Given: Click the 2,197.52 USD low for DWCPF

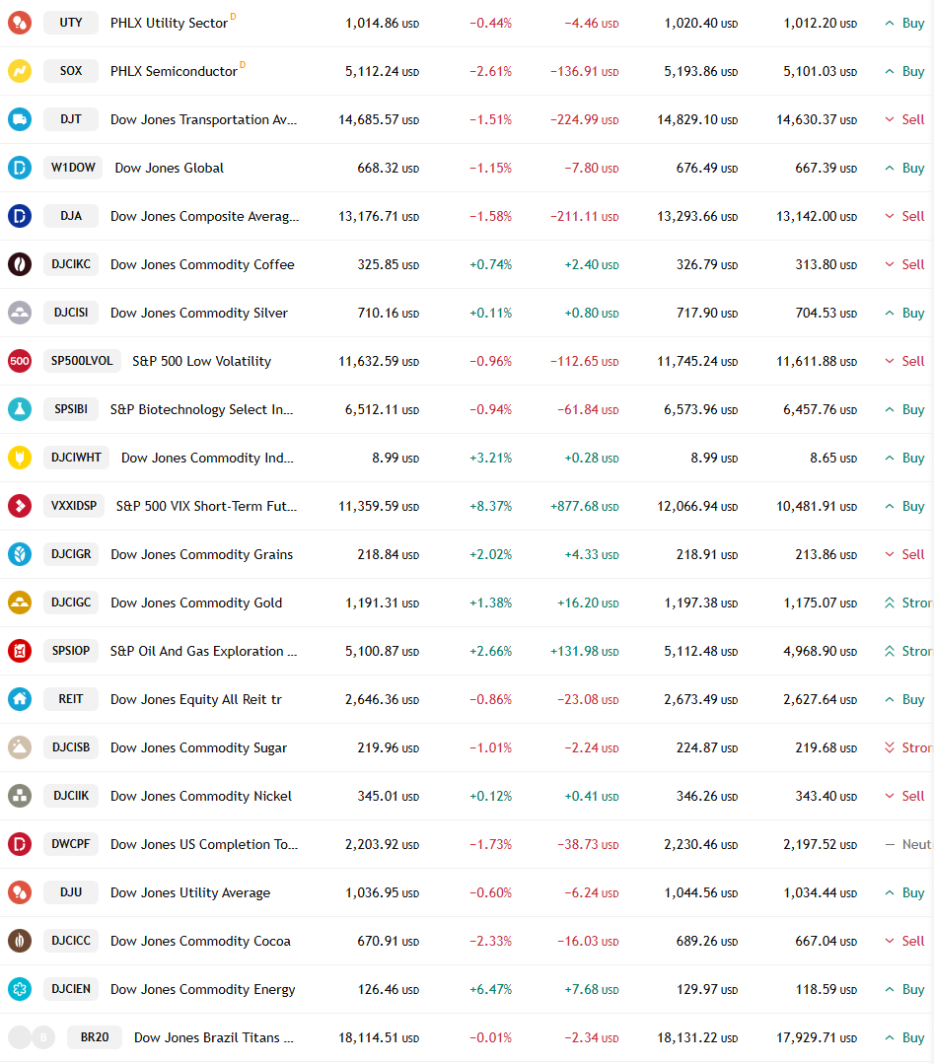Looking at the screenshot, I should (820, 844).
